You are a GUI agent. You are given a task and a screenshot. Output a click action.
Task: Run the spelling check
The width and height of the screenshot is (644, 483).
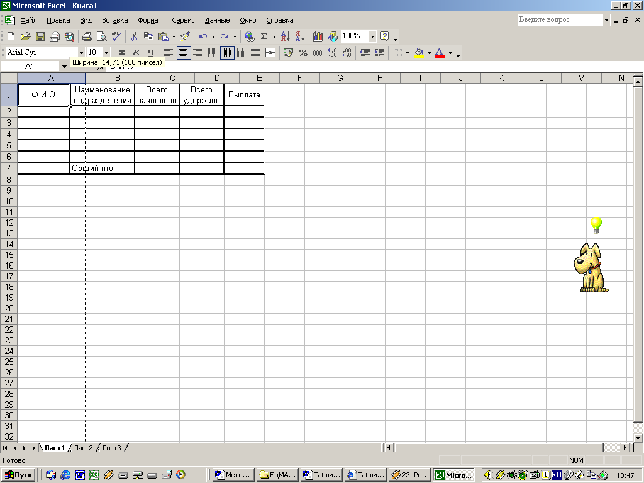[116, 36]
